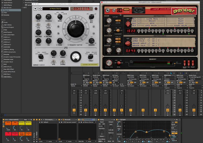This screenshot has height=143, width=203.
Task: Select Samples in the browser categories
Action: [11, 15]
